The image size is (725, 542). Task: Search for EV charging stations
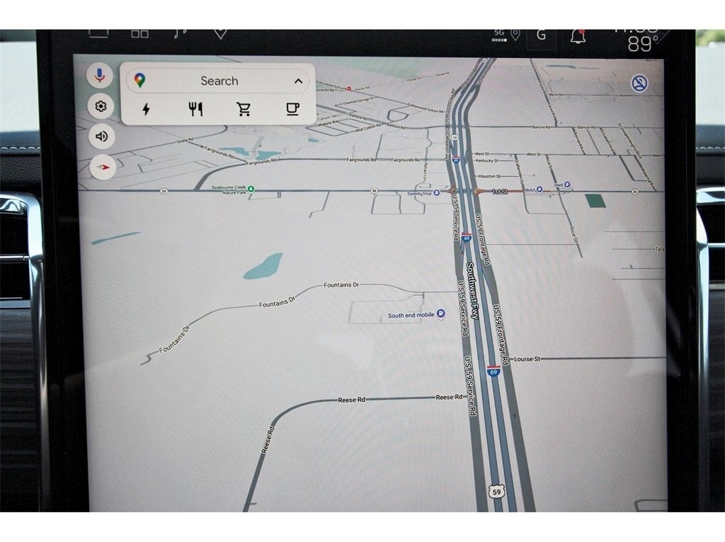tap(147, 109)
